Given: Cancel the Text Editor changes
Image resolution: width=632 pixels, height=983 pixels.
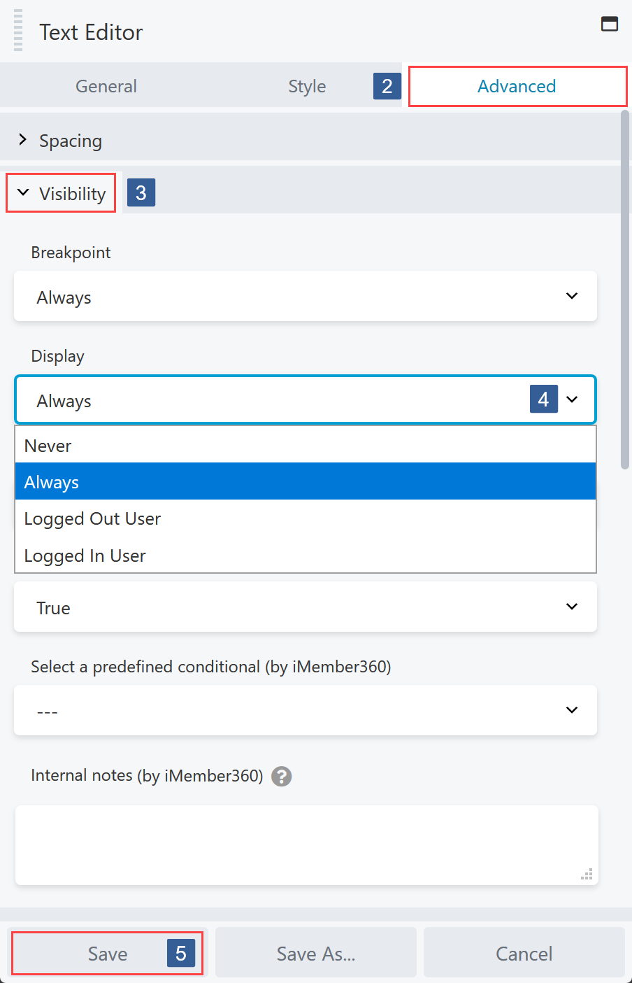Looking at the screenshot, I should click(x=524, y=953).
